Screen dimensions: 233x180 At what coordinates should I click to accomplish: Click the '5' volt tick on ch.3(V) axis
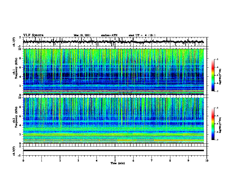[x=20, y=146]
